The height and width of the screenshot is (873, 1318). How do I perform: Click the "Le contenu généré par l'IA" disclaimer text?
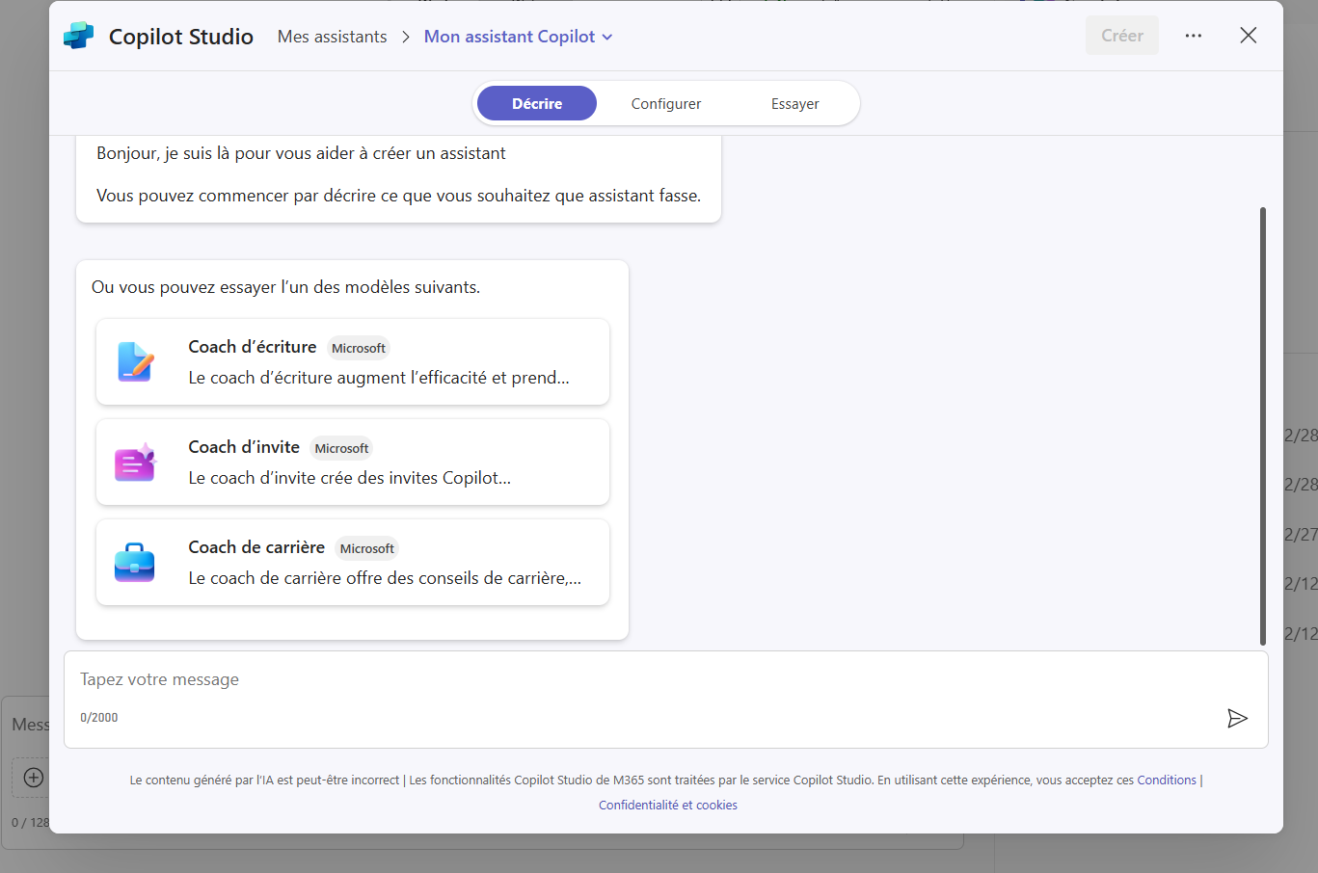(x=264, y=780)
